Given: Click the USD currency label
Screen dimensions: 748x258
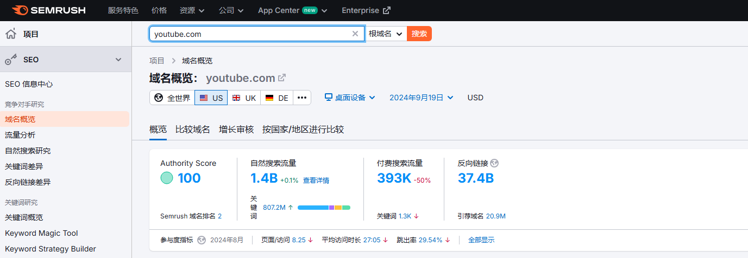Looking at the screenshot, I should point(475,98).
